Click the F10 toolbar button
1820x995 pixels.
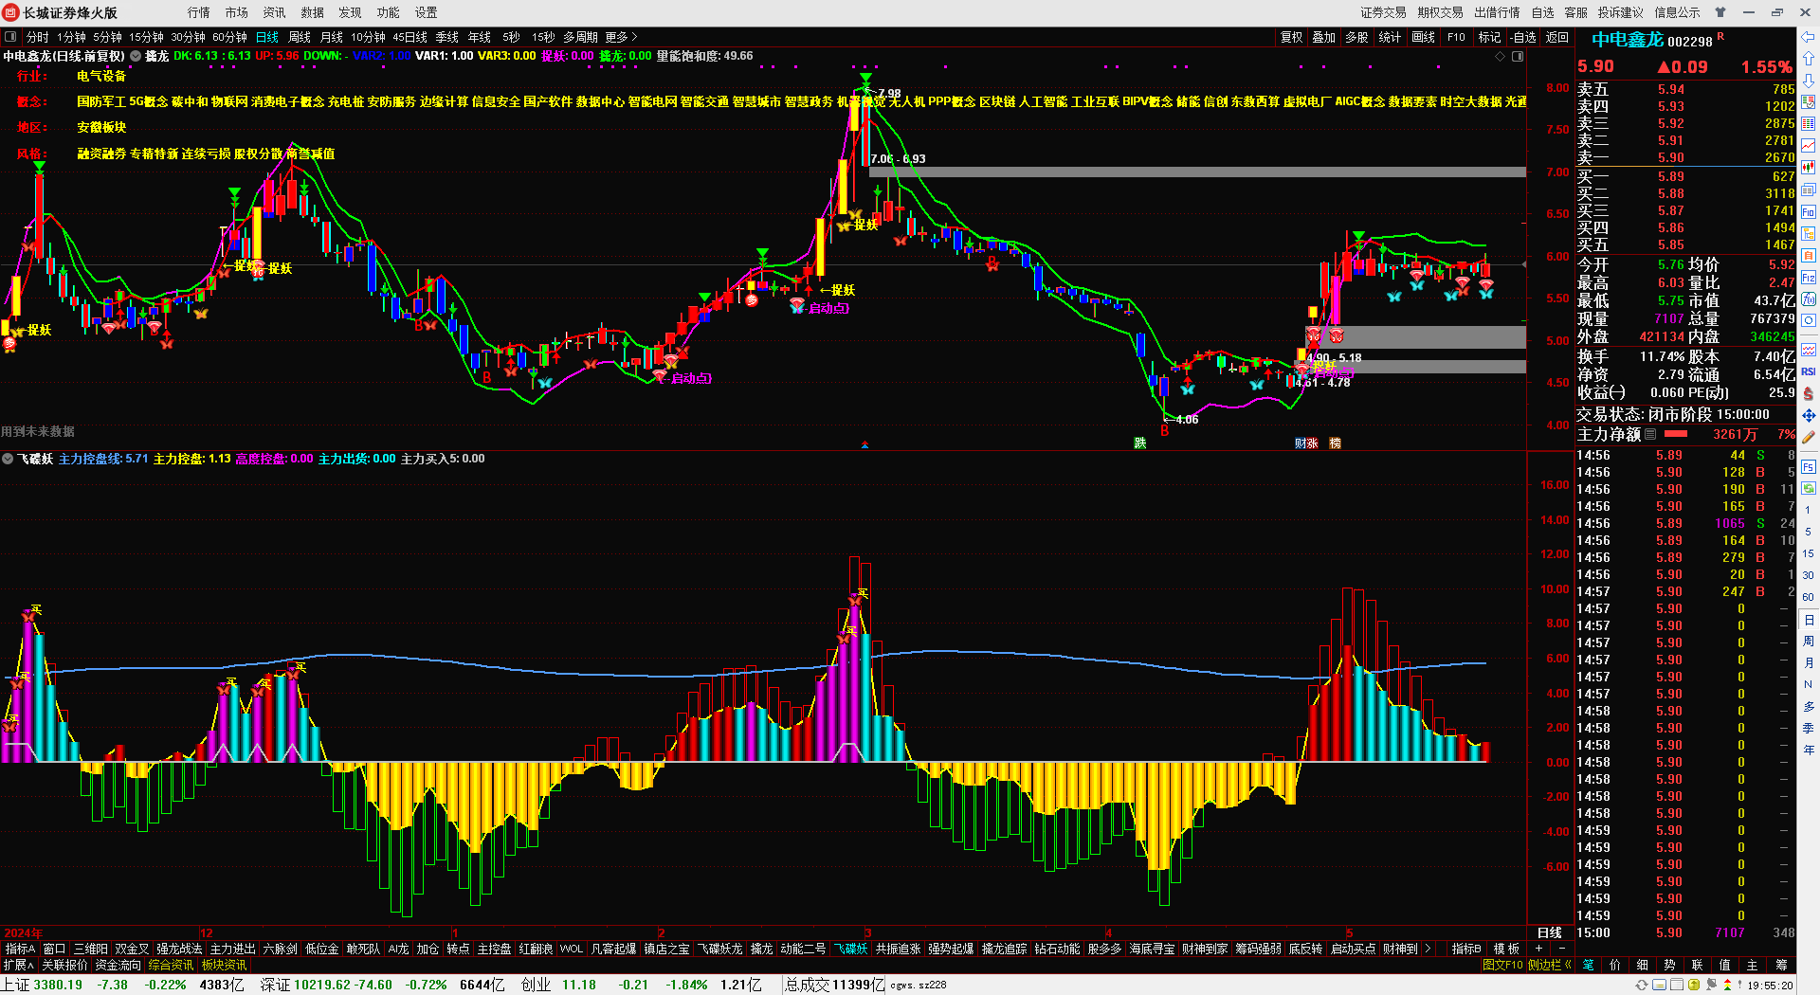pos(1456,37)
